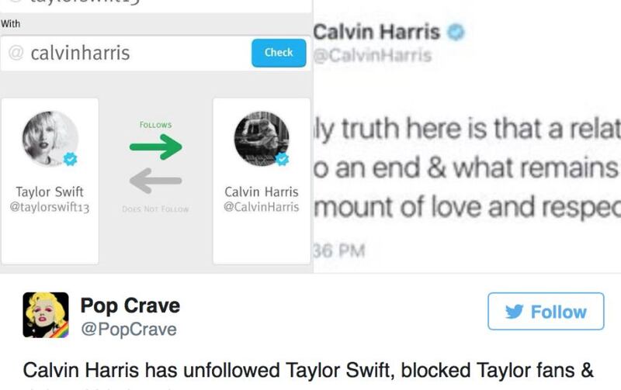The image size is (621, 390).
Task: Click the Twitter bird icon in Follow button
Action: [x=515, y=312]
